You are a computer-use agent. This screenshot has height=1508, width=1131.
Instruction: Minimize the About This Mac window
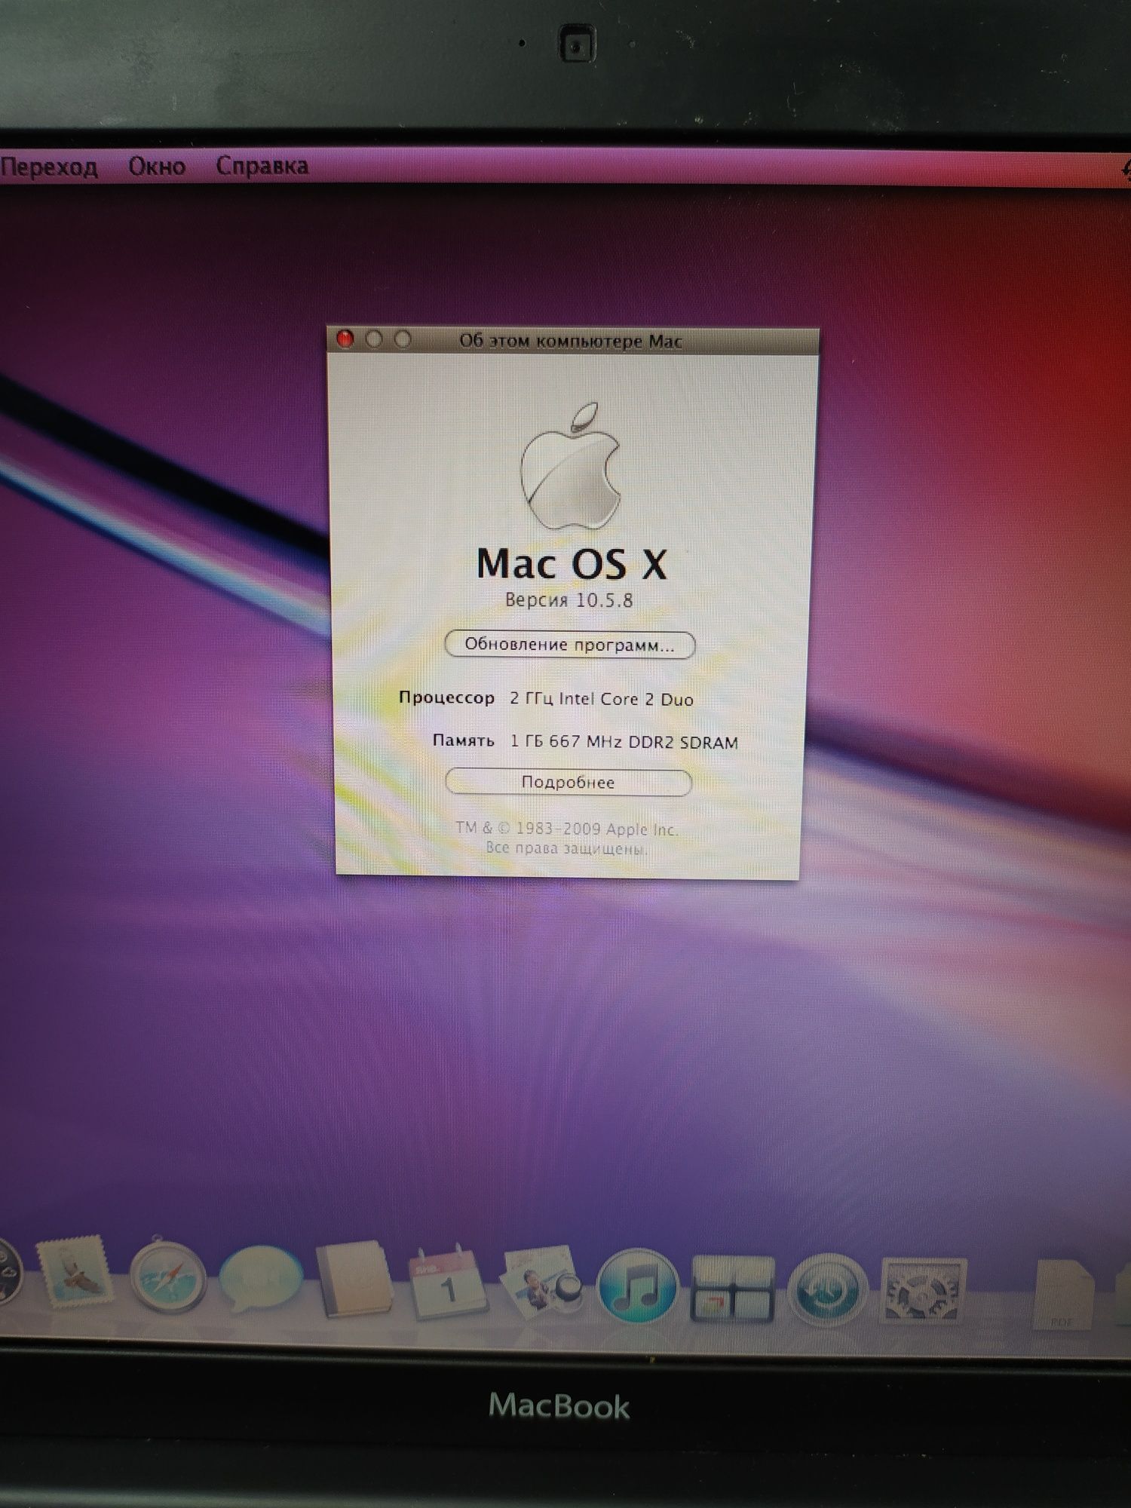pyautogui.click(x=374, y=339)
